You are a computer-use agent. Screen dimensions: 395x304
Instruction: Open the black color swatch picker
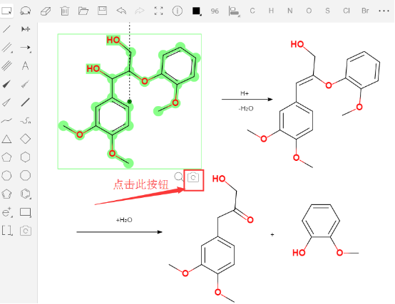[x=197, y=11]
